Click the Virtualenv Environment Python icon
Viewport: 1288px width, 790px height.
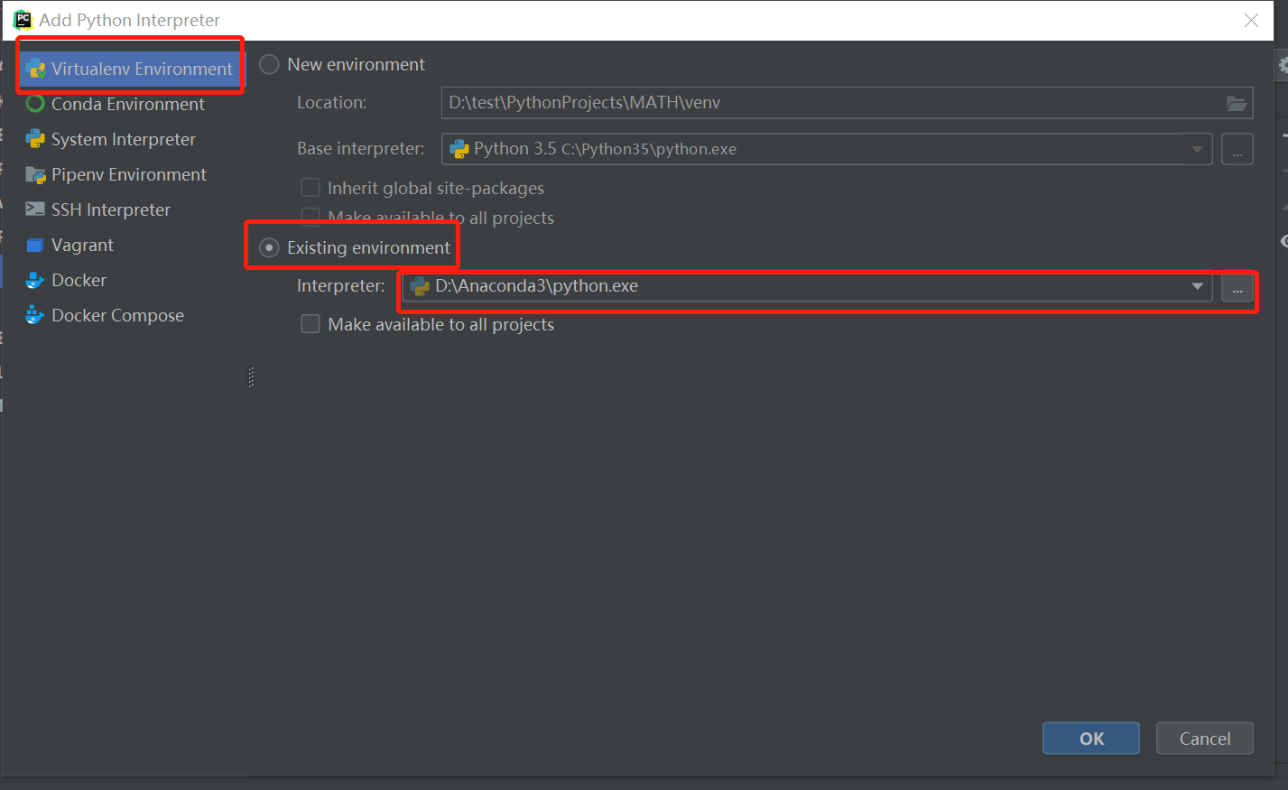point(35,69)
